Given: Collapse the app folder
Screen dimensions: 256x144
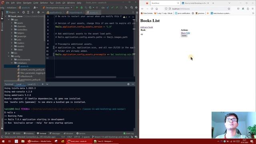Looking at the screenshot, I should 9,20.
